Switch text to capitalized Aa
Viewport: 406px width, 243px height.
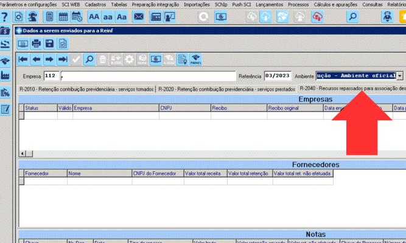tap(122, 17)
